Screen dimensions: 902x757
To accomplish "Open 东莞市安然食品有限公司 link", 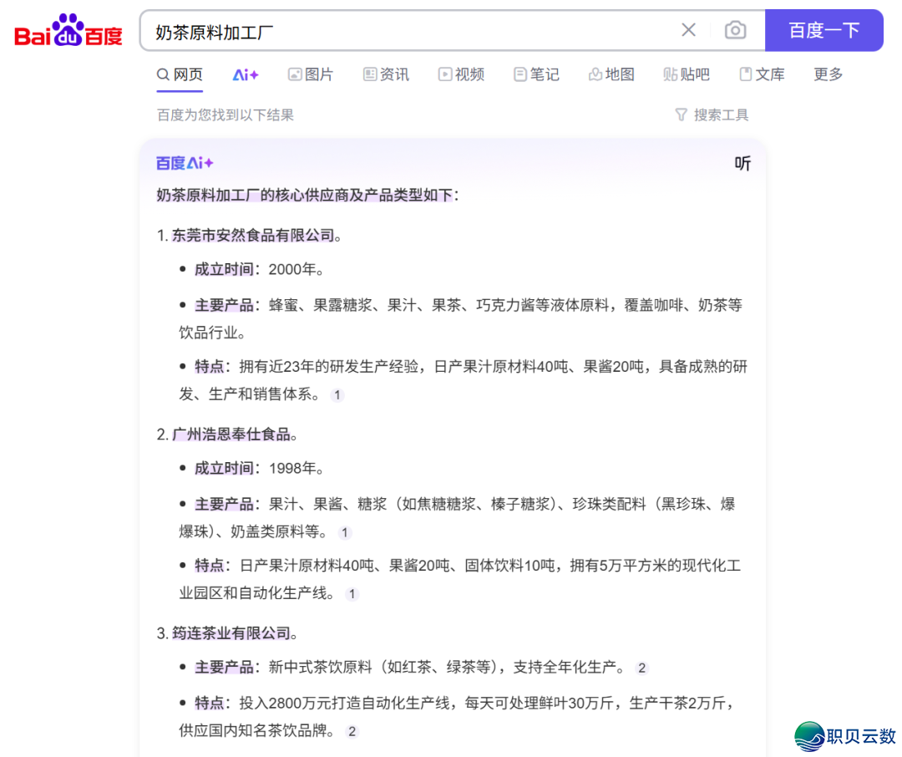I will [253, 236].
